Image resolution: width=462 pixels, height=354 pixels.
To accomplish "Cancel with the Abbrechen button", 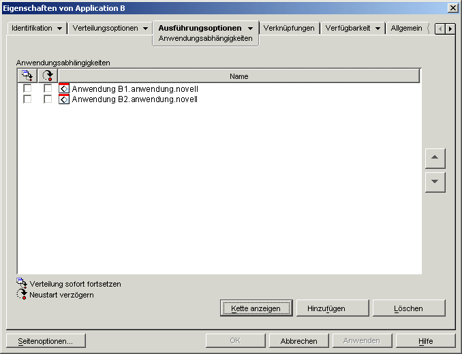I will point(298,341).
